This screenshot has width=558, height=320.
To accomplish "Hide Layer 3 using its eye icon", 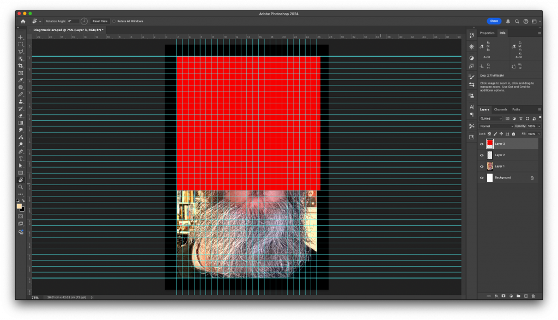I will [482, 144].
